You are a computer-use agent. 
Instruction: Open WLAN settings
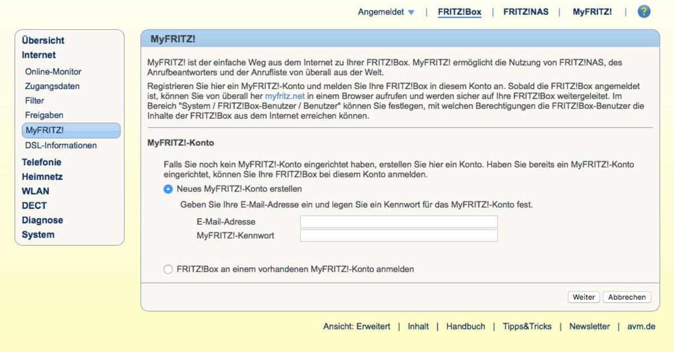37,191
